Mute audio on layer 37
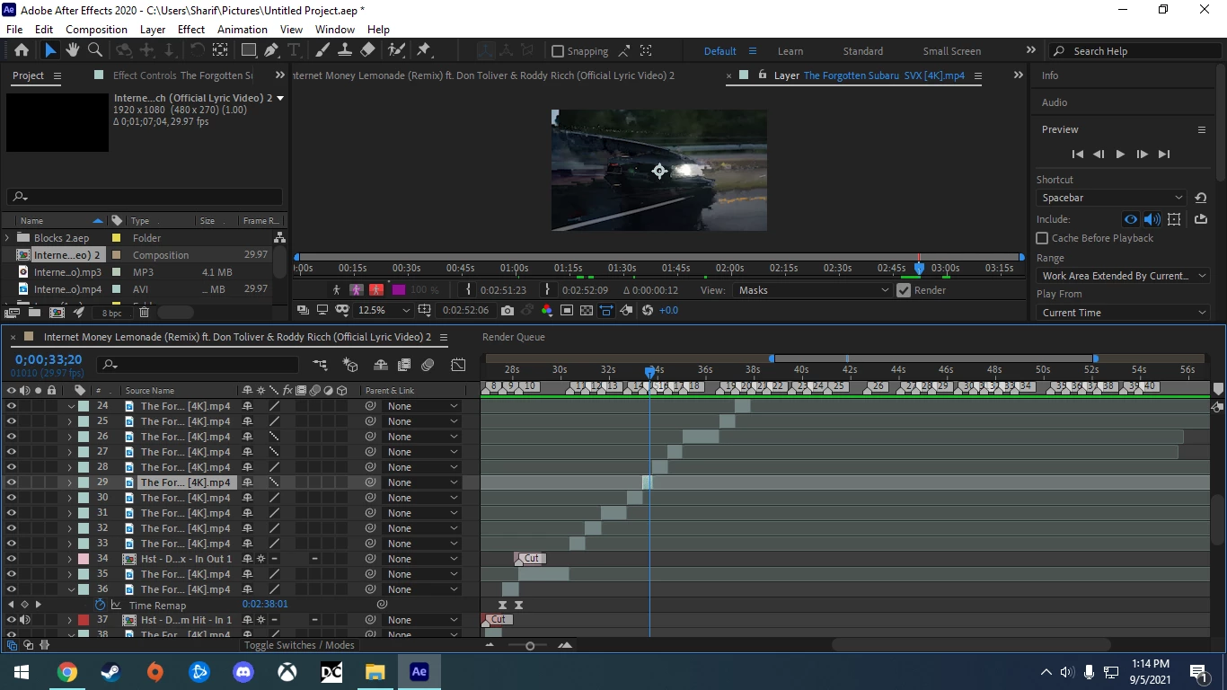Viewport: 1227px width, 690px height. (x=25, y=620)
